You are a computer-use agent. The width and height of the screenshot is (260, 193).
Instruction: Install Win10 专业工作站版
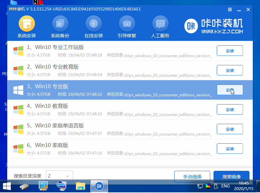230,51
